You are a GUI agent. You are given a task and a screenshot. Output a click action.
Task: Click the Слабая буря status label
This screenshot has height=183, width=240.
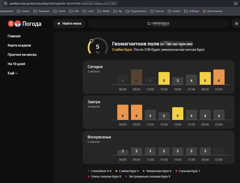click(x=122, y=50)
